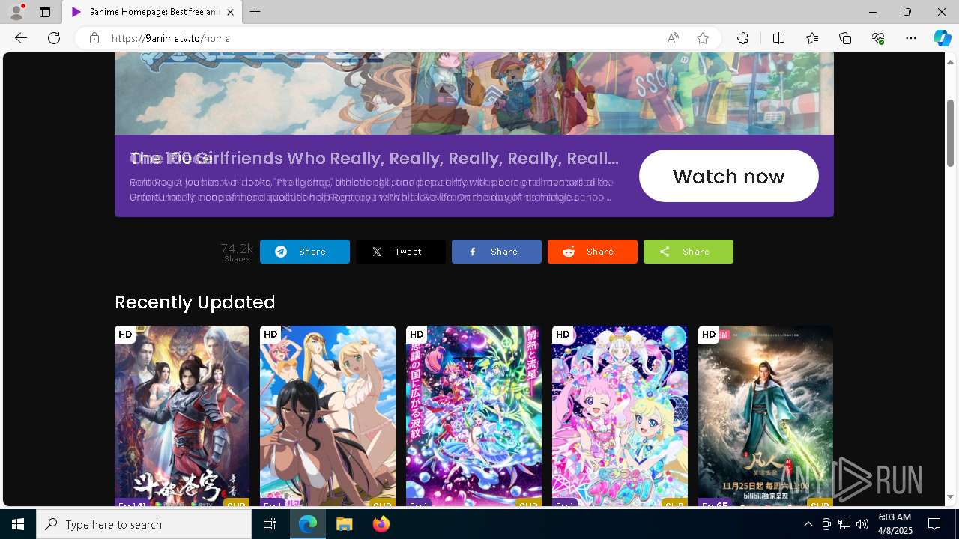The image size is (959, 539).
Task: Show hidden system tray icons
Action: point(808,524)
